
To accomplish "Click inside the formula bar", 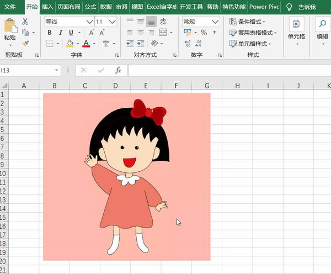I will click(229, 70).
